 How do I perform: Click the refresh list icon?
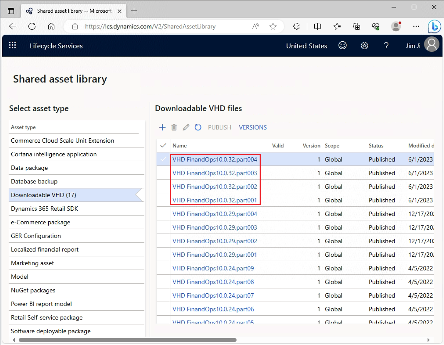pos(198,127)
